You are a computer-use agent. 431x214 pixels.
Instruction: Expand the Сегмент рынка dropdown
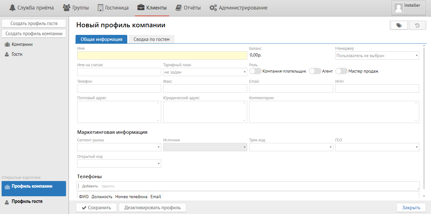tap(119, 147)
